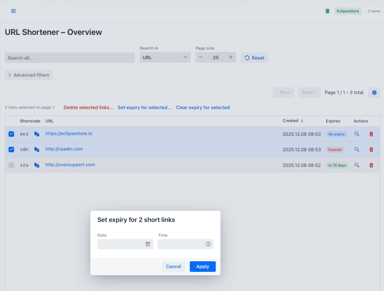Deselect the vdn row checkbox

point(11,149)
